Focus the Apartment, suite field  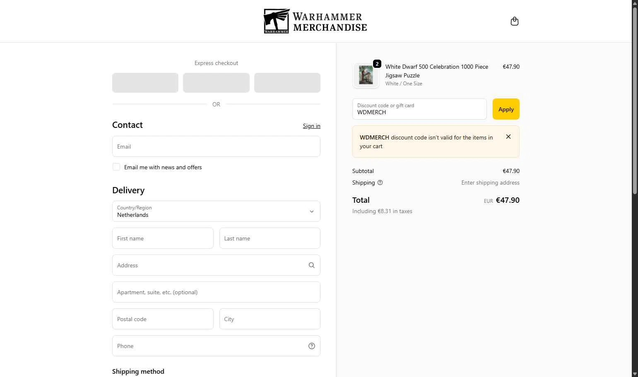[216, 292]
